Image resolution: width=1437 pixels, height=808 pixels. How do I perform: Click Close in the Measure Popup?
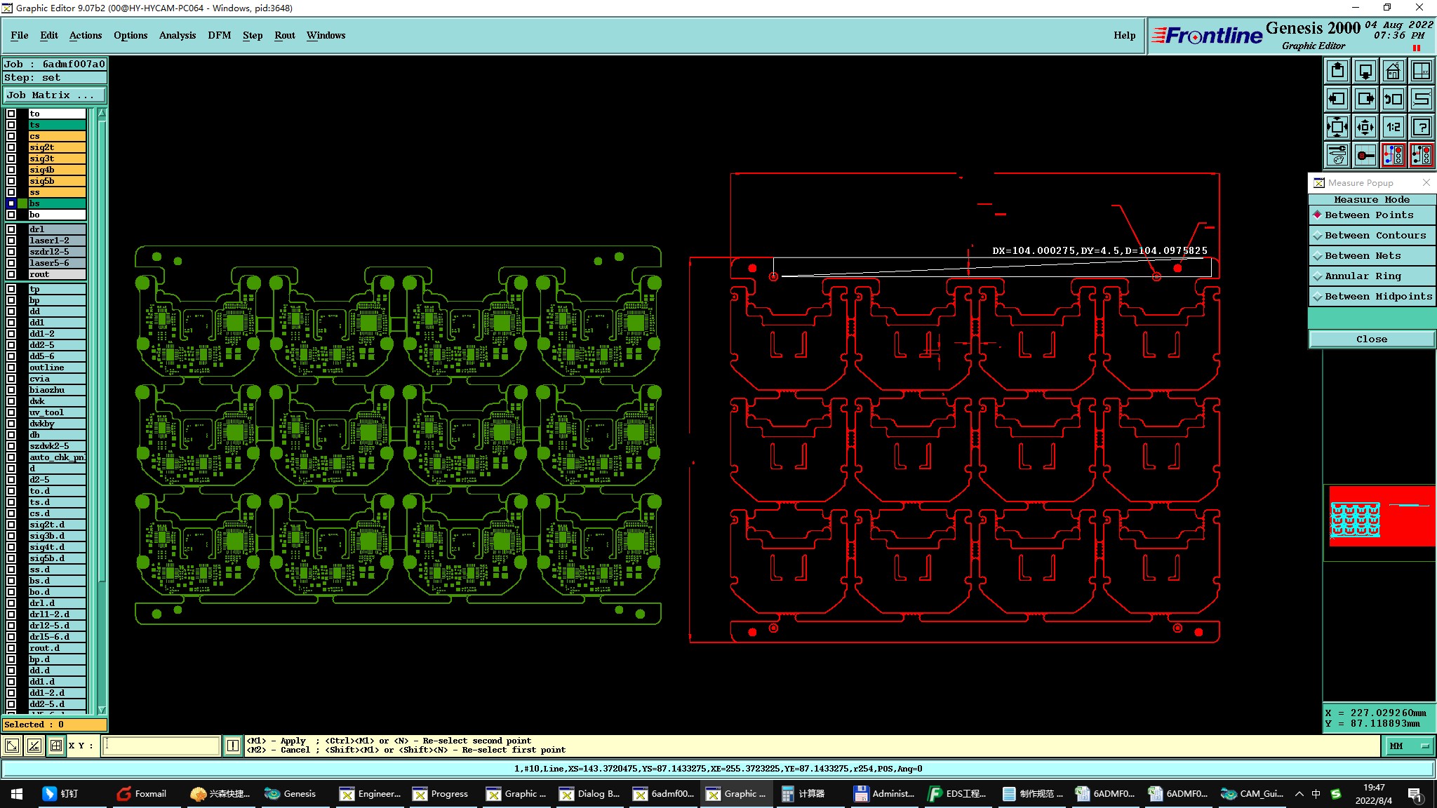click(x=1371, y=339)
